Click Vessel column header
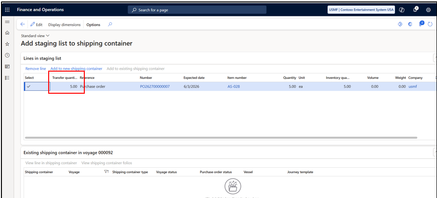The width and height of the screenshot is (437, 198). [248, 172]
